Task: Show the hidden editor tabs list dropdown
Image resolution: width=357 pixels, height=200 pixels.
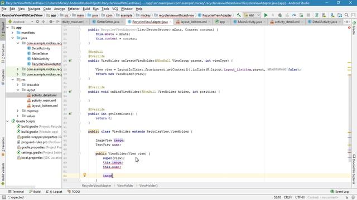Action: pos(346,22)
